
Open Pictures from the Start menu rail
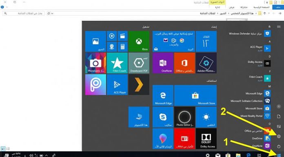point(279,126)
